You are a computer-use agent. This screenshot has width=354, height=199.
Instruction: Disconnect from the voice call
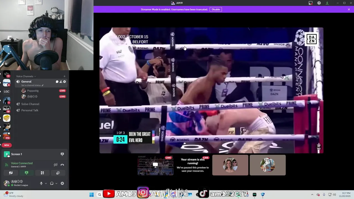[x=62, y=165]
